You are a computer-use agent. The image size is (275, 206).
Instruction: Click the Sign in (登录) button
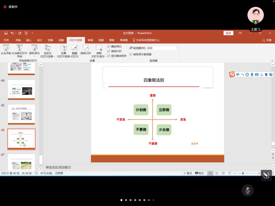tap(228, 33)
